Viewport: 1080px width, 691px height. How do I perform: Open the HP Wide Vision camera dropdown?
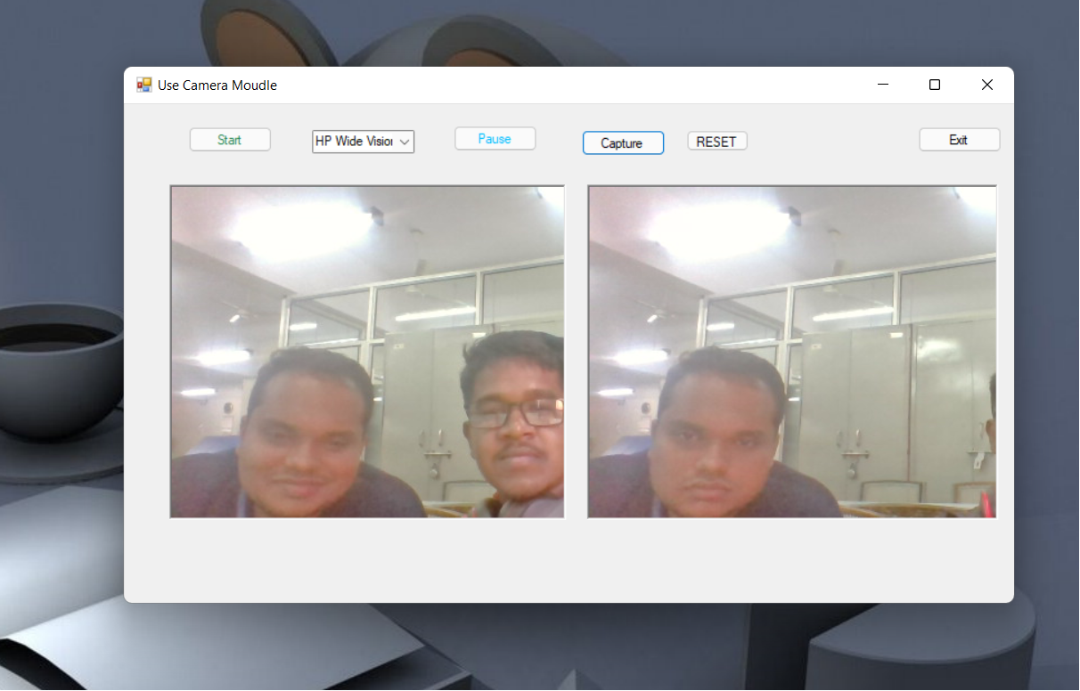pyautogui.click(x=363, y=142)
